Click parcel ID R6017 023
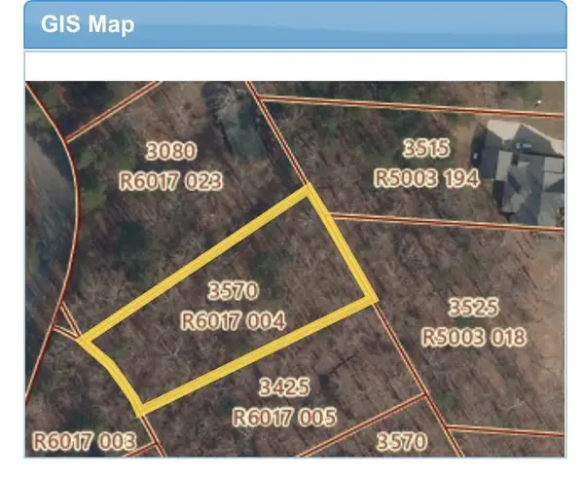Screen dimensions: 584x479 (x=170, y=180)
